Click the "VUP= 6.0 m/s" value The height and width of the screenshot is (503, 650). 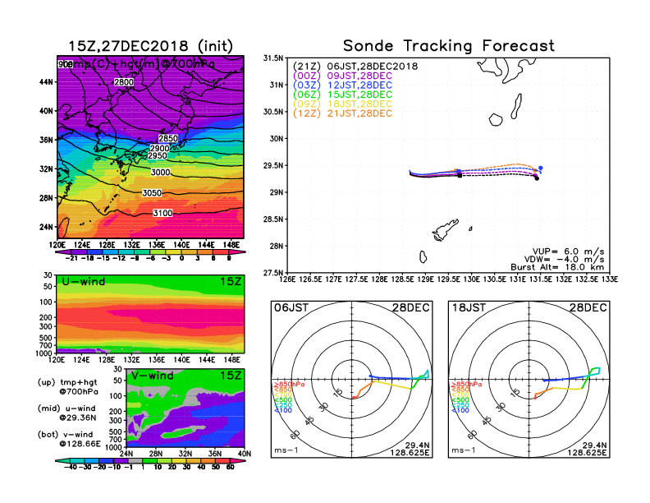(568, 251)
